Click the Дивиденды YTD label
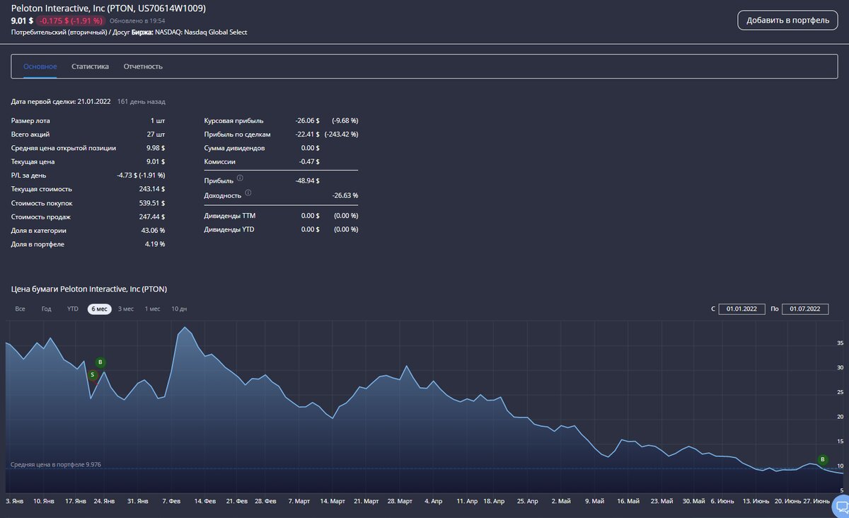The image size is (849, 518). pyautogui.click(x=230, y=229)
